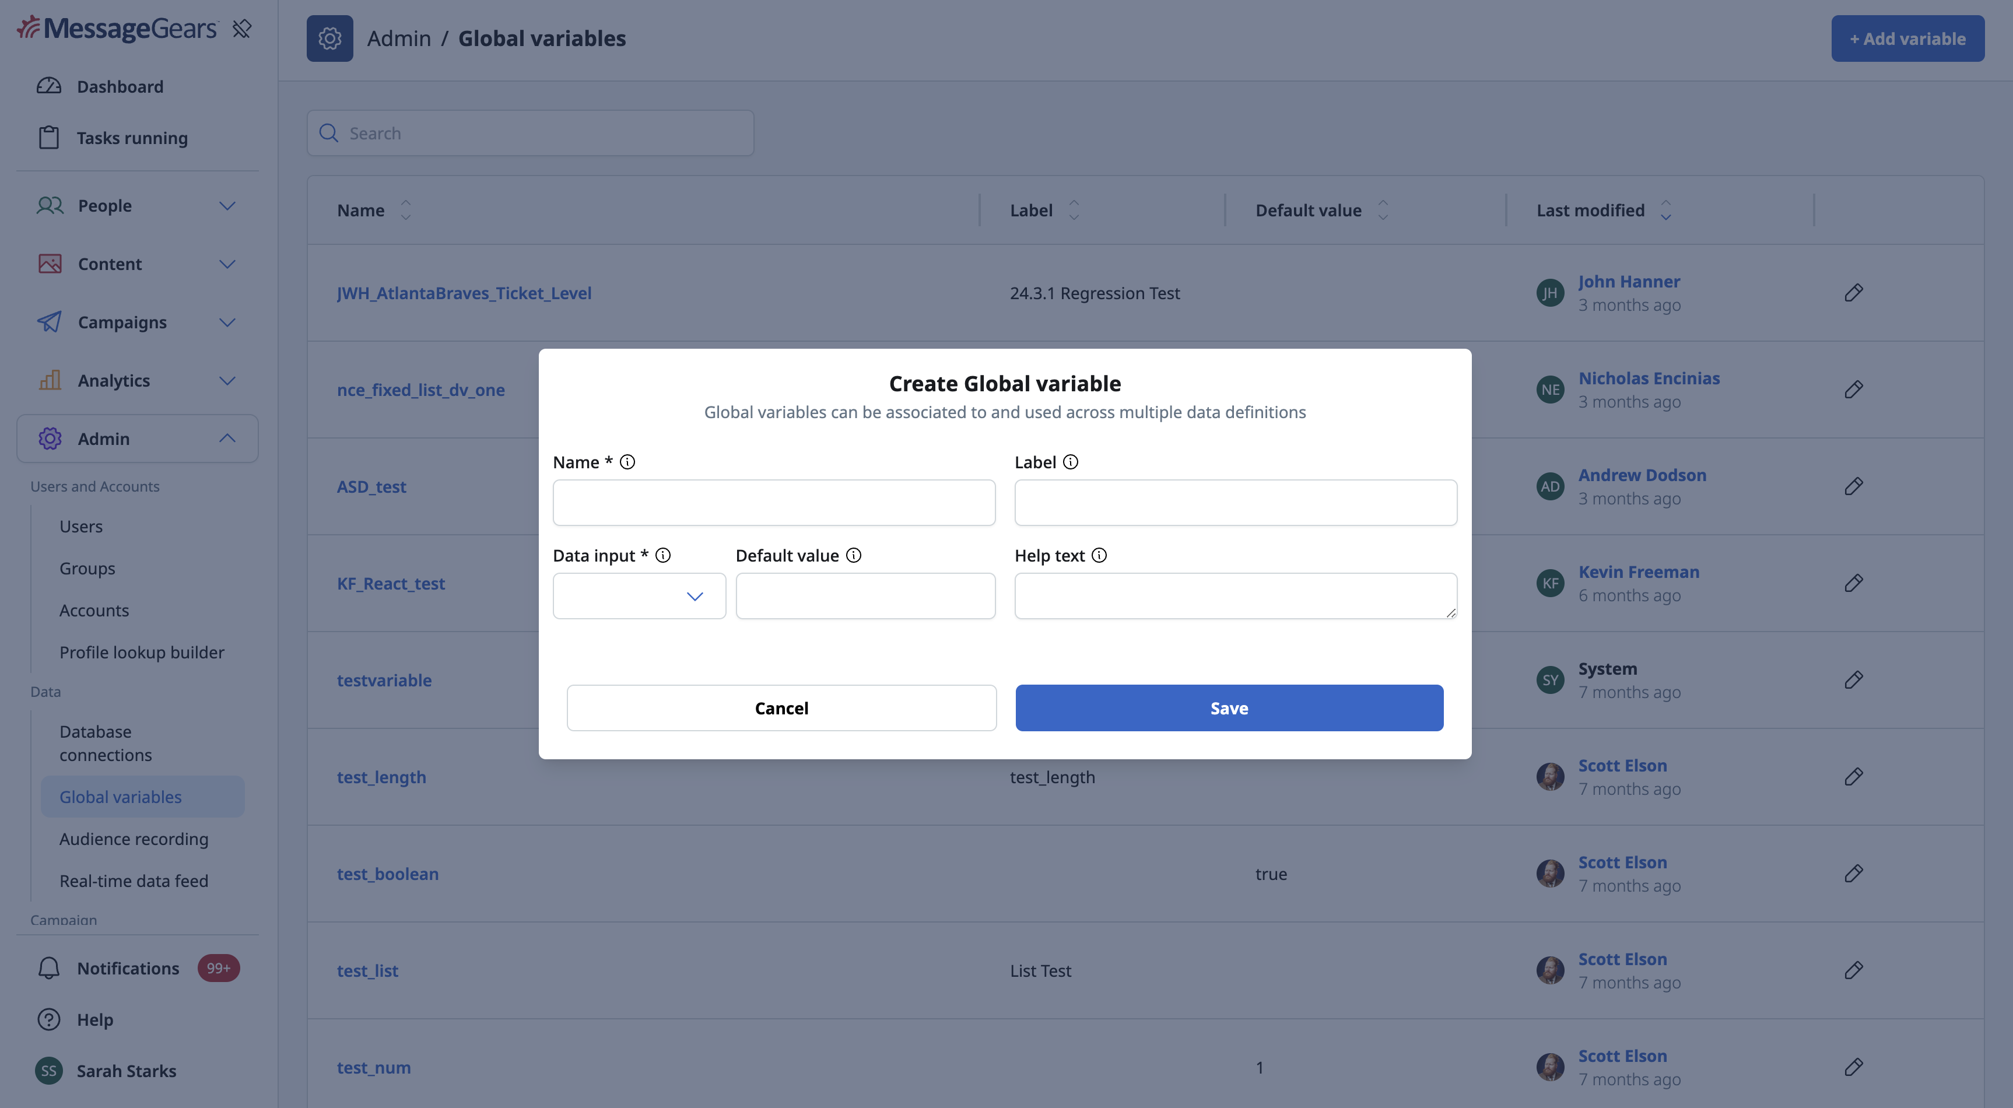Expand the Analytics menu chevron

point(227,381)
